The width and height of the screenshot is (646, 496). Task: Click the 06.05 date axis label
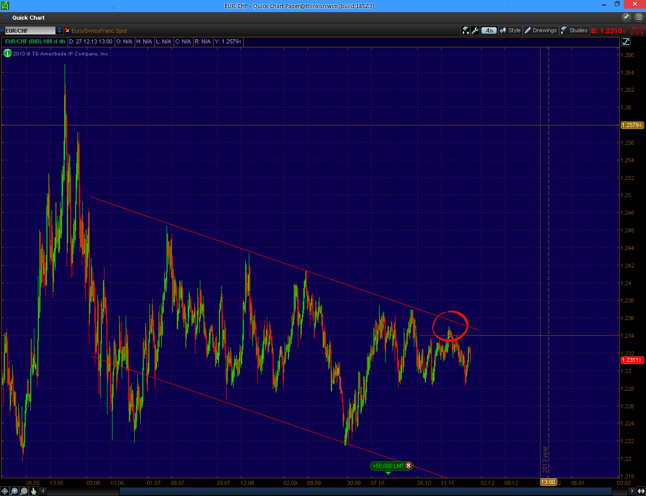(33, 482)
